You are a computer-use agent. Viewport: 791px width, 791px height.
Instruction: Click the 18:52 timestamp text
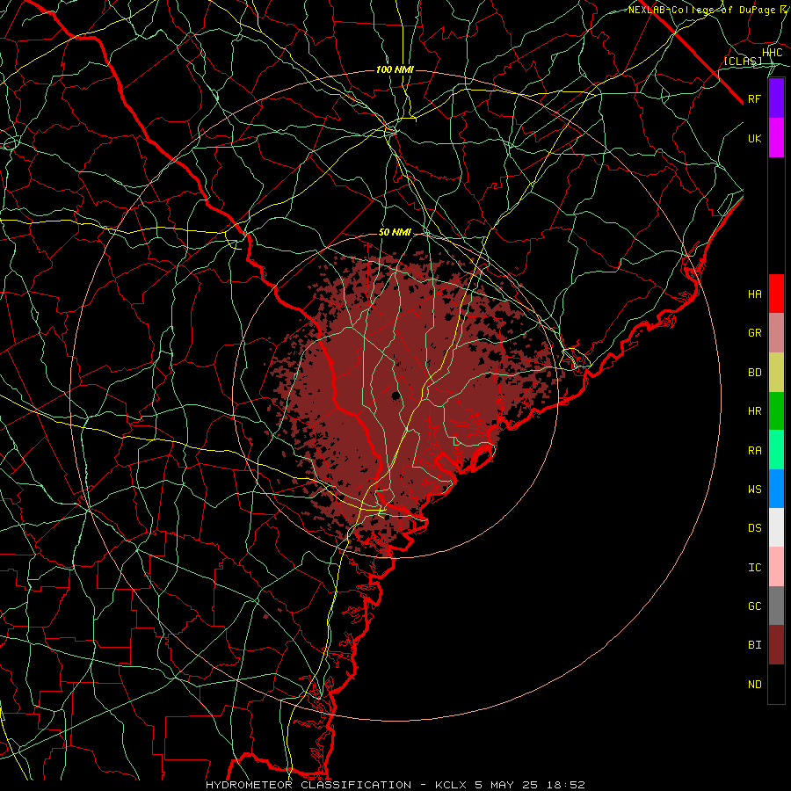click(x=566, y=785)
